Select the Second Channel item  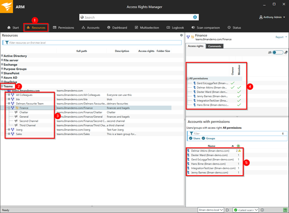(29, 121)
